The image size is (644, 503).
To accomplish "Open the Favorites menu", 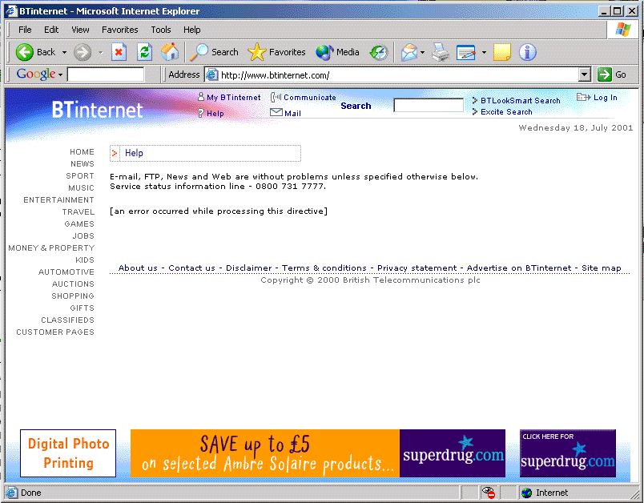I will pos(120,30).
